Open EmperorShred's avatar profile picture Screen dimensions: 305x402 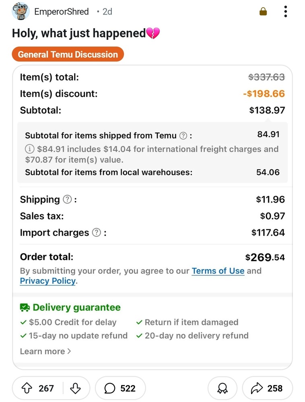click(21, 11)
